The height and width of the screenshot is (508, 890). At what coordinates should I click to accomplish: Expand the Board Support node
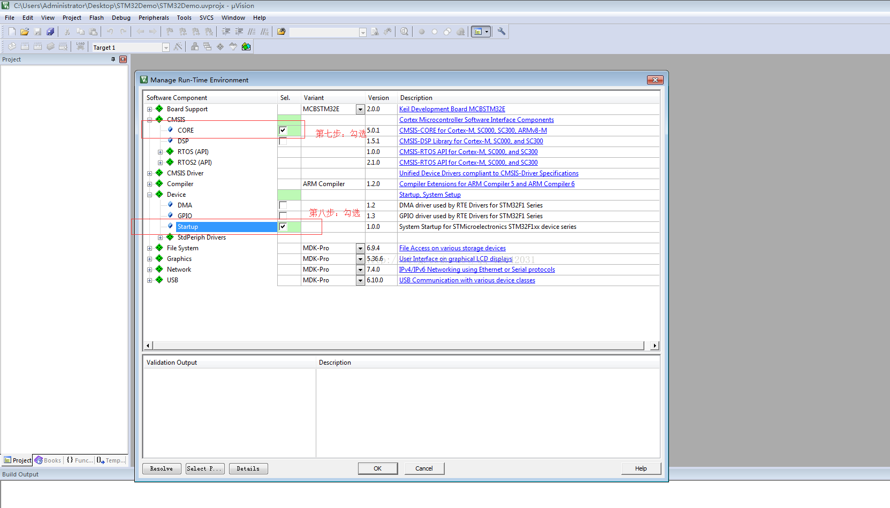[150, 109]
